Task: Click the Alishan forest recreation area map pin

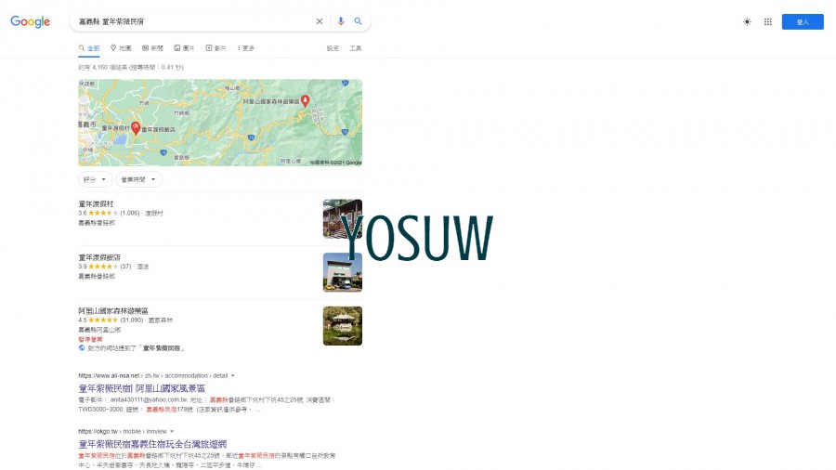Action: tap(305, 100)
